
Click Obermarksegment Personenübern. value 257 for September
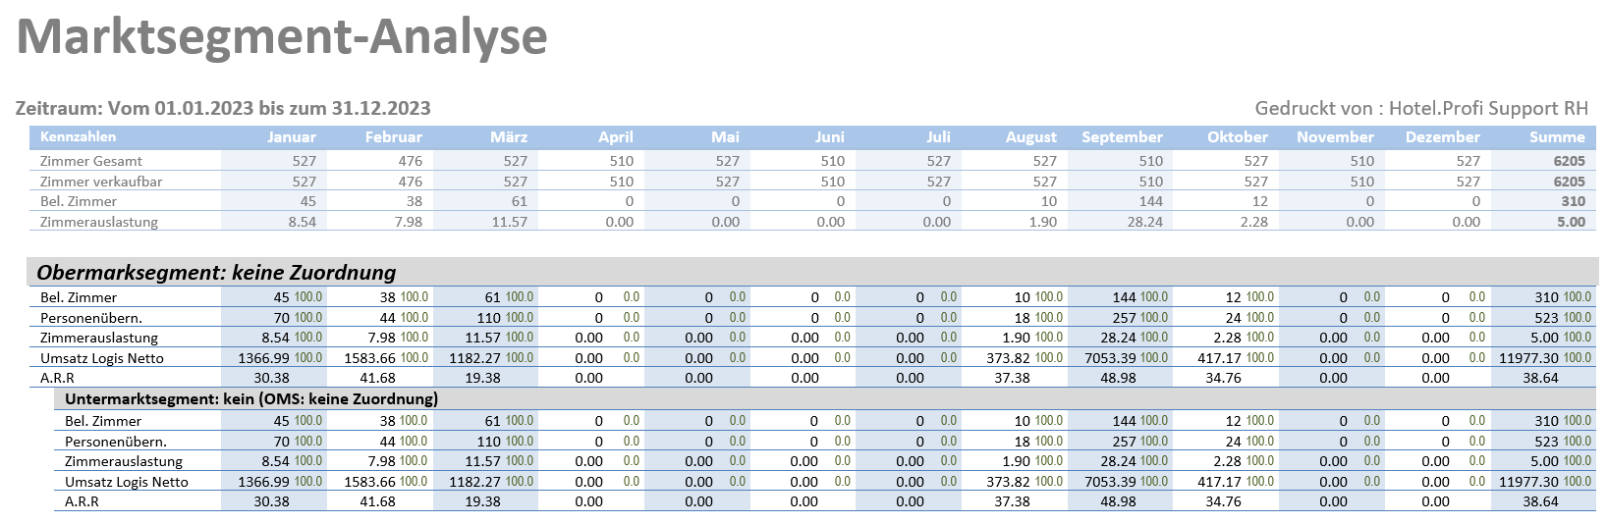click(x=1123, y=318)
